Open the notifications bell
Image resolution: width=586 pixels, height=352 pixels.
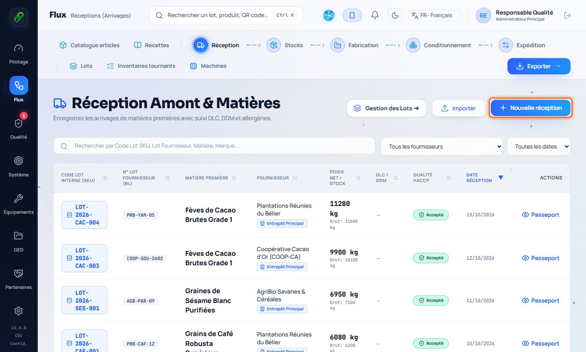[375, 15]
